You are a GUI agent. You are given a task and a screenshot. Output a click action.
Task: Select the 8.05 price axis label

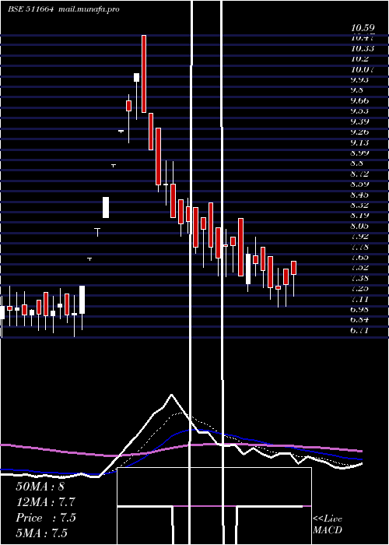[359, 226]
